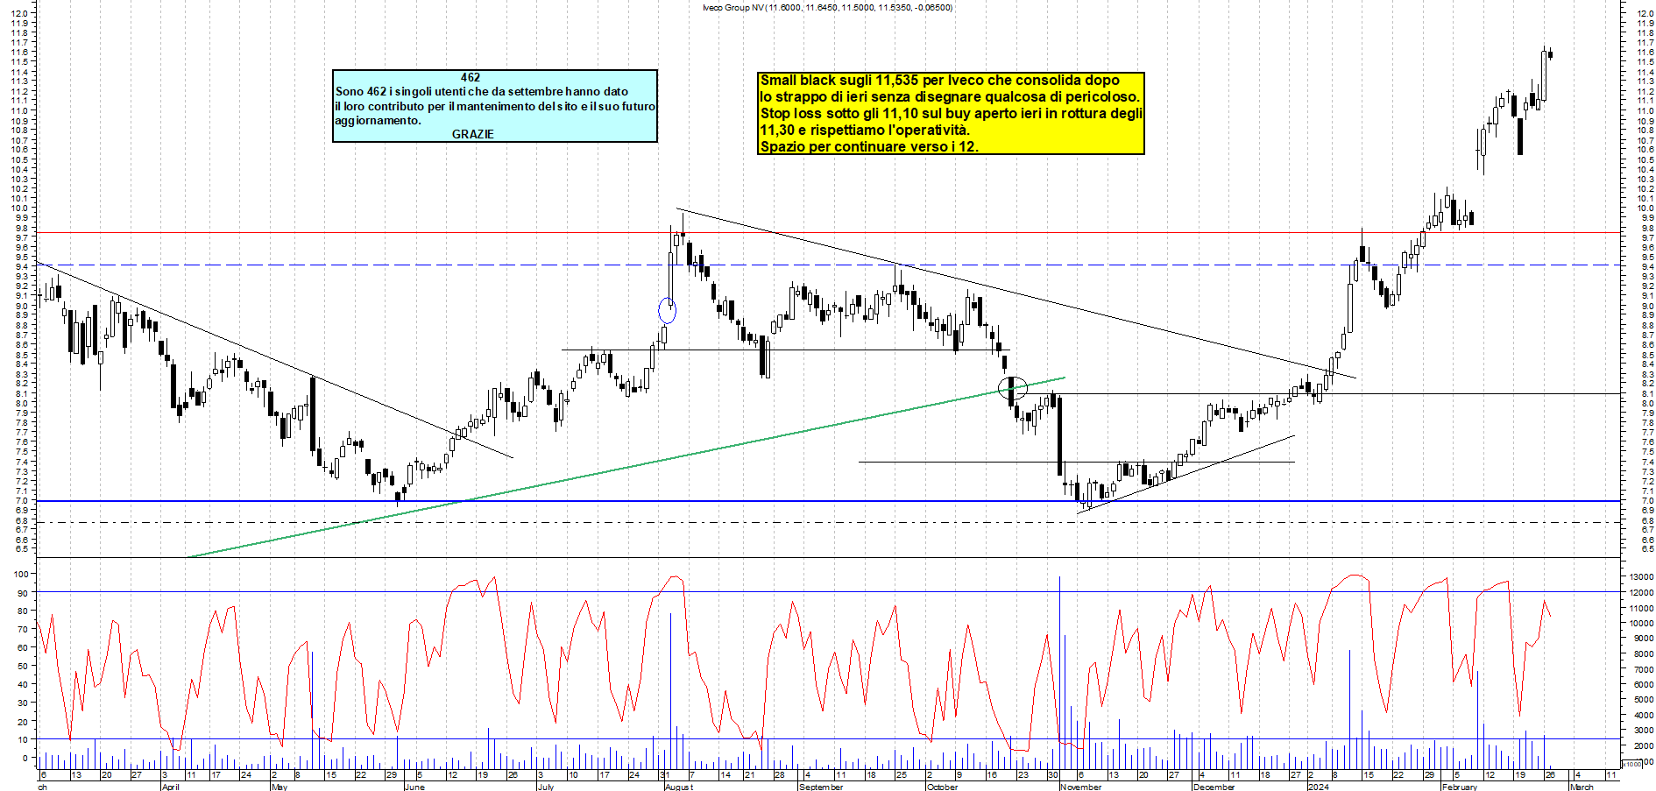Click the '9000' volume scale label

pos(1644,639)
